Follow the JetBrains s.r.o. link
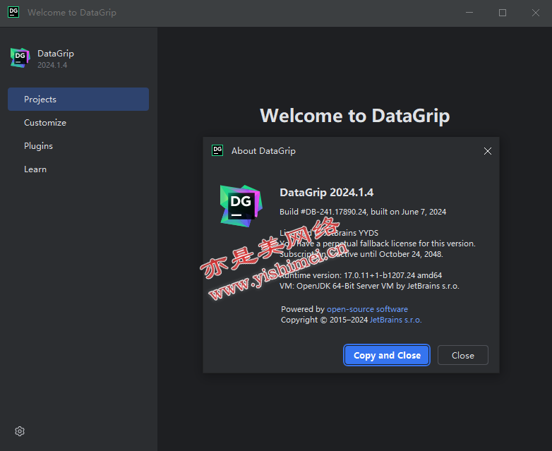Screen dimensions: 552x451 pyautogui.click(x=395, y=320)
